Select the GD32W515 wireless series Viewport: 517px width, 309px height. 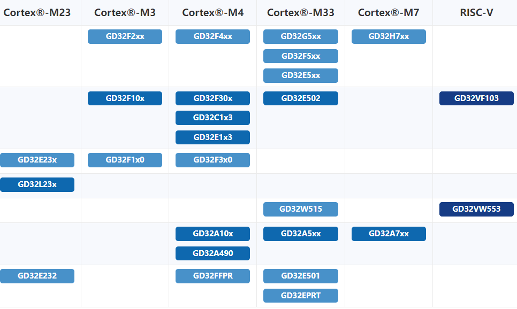point(300,209)
